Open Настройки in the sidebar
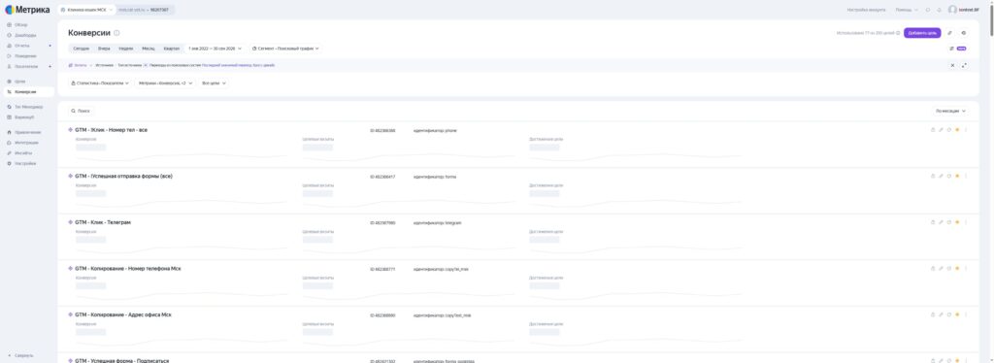 pyautogui.click(x=24, y=163)
